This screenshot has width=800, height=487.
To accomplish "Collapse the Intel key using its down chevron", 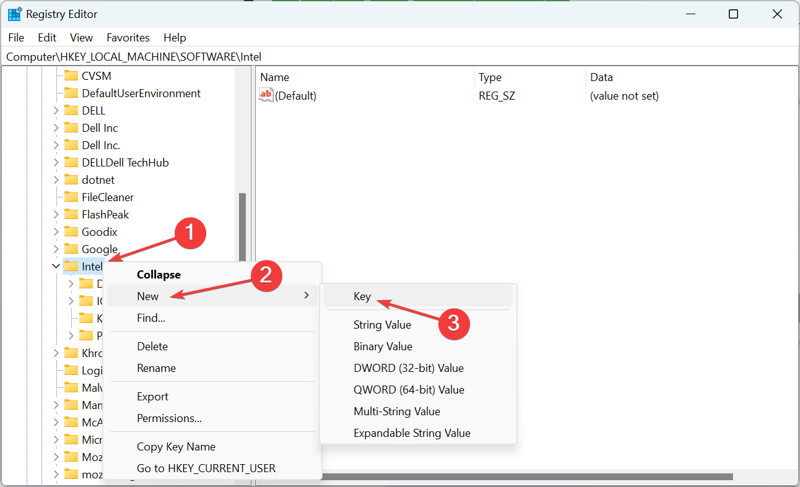I will point(56,266).
